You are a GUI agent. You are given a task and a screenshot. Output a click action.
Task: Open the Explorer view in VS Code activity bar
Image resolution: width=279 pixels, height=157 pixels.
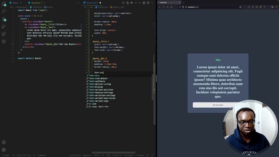tap(4, 4)
